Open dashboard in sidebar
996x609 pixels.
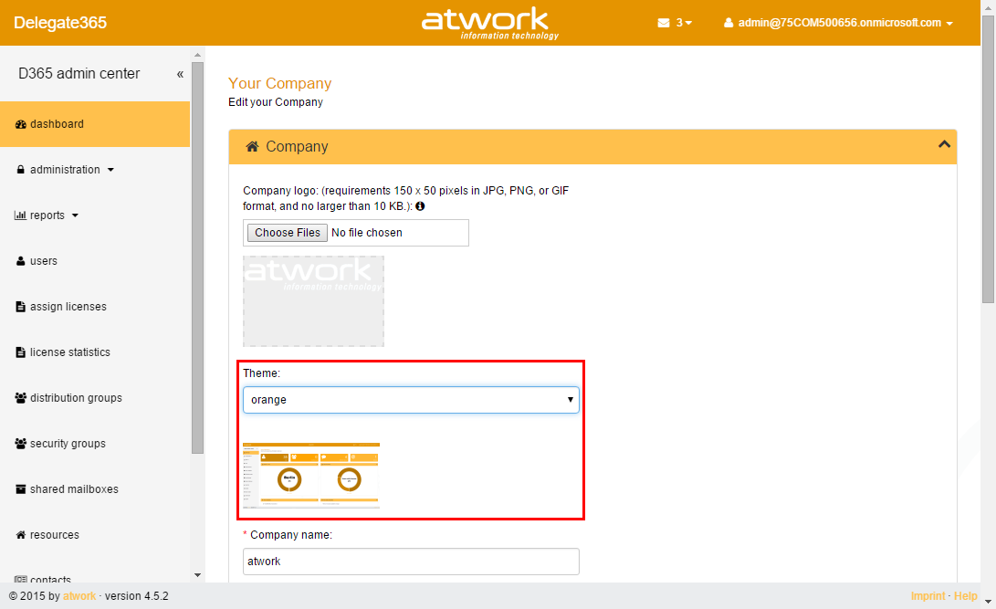click(95, 124)
